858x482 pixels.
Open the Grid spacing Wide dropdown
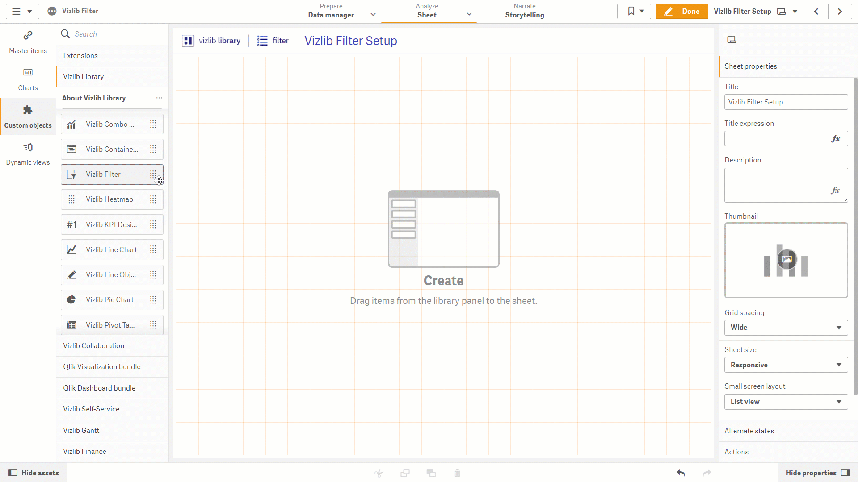[786, 328]
